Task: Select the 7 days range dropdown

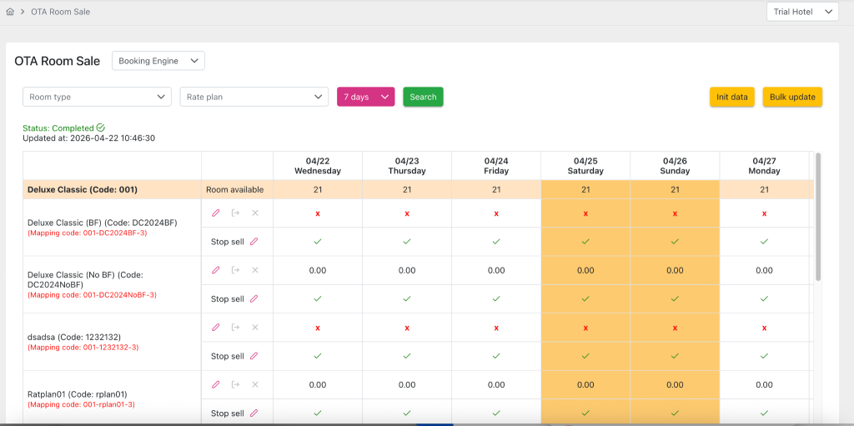Action: [x=365, y=97]
